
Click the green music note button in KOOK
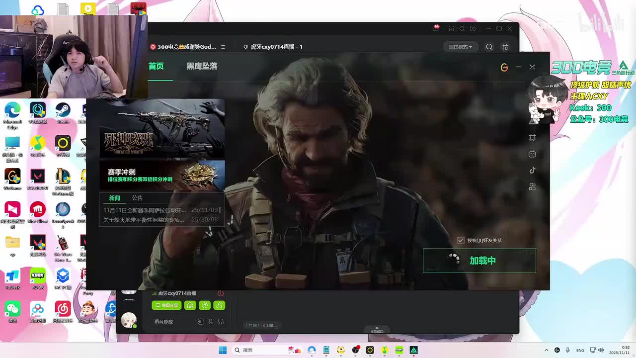(x=219, y=305)
